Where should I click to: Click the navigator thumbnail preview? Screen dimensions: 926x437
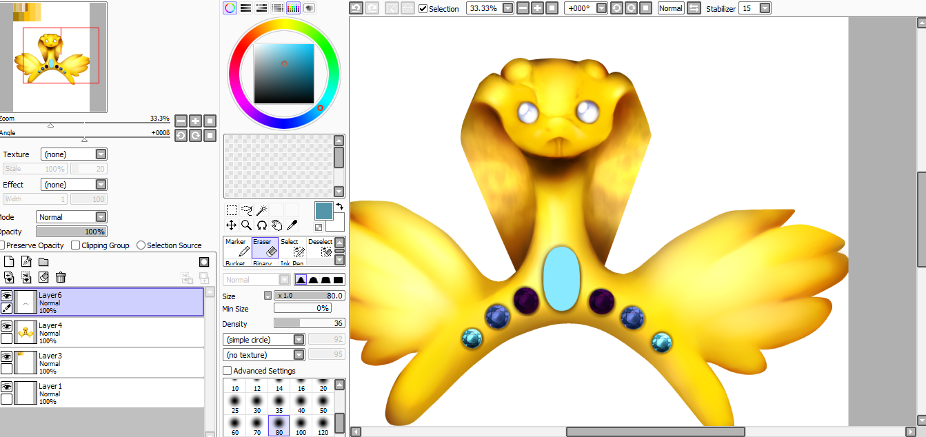(53, 57)
